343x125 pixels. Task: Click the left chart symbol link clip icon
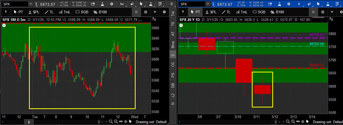pos(36,4)
